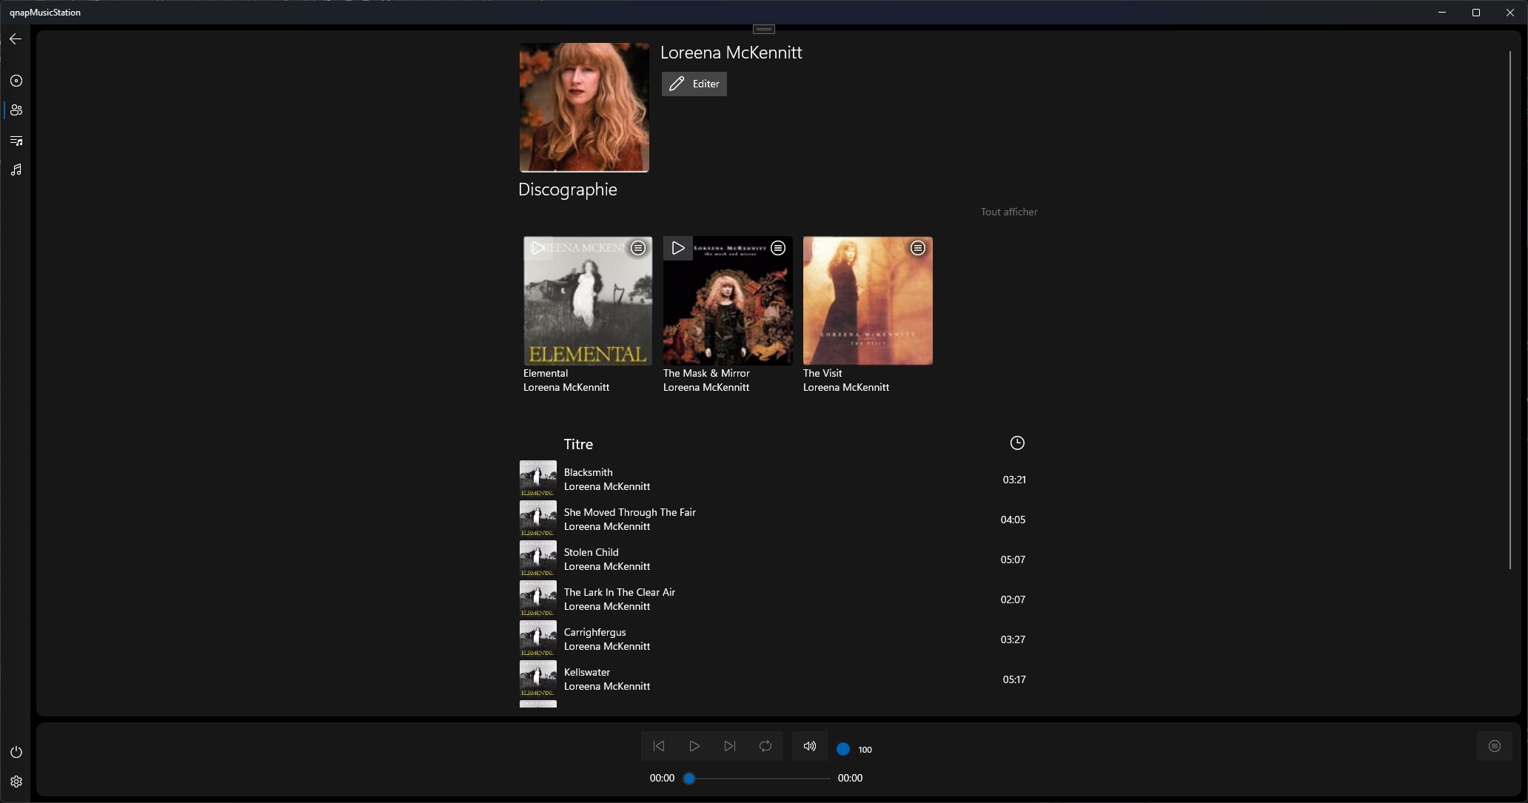This screenshot has width=1528, height=803.
Task: Open The Visit album menu icon
Action: coord(917,248)
